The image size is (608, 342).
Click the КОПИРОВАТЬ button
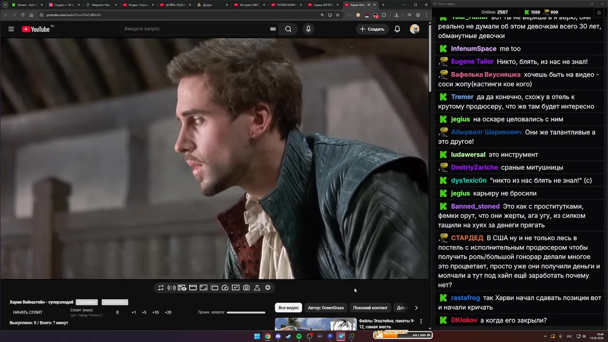point(115,302)
